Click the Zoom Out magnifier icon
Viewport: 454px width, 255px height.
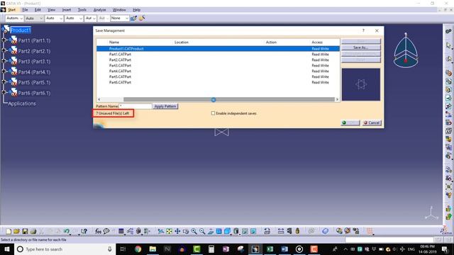(202, 231)
